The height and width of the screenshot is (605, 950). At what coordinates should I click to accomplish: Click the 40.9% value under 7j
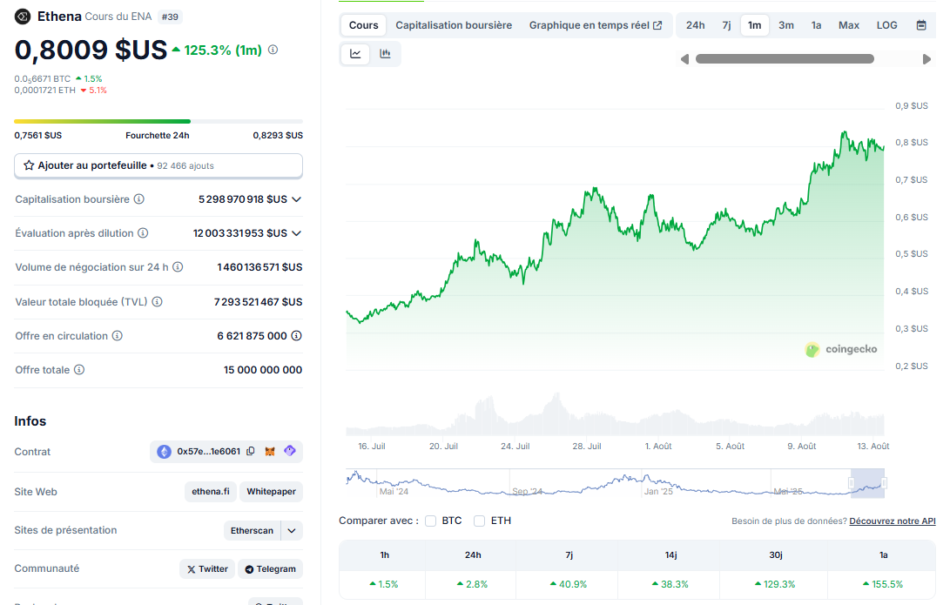point(569,584)
